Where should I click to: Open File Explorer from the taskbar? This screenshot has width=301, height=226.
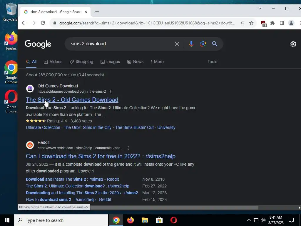coord(145,220)
